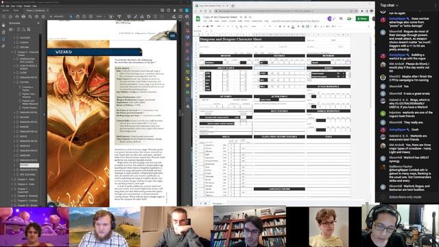This screenshot has width=439, height=247.
Task: Collapse the Chapter 4 Character Classes bookmark
Action: pos(12,52)
